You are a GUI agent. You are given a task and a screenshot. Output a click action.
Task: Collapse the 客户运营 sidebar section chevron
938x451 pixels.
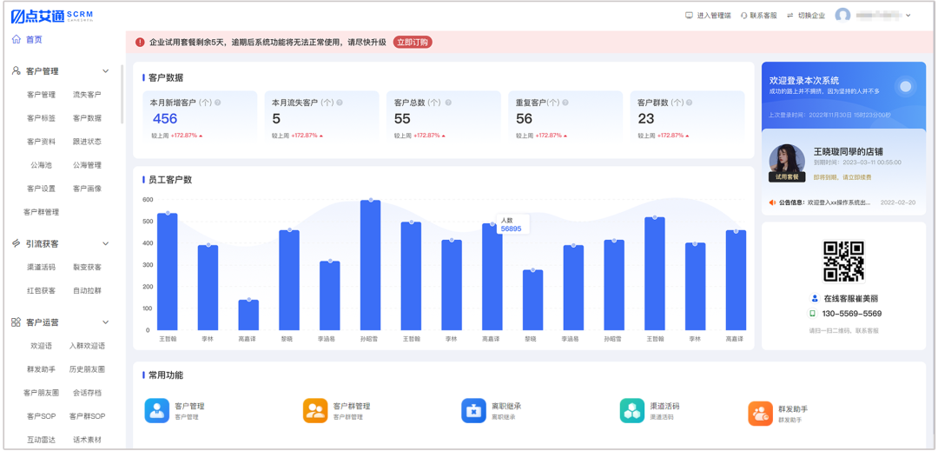click(x=106, y=322)
